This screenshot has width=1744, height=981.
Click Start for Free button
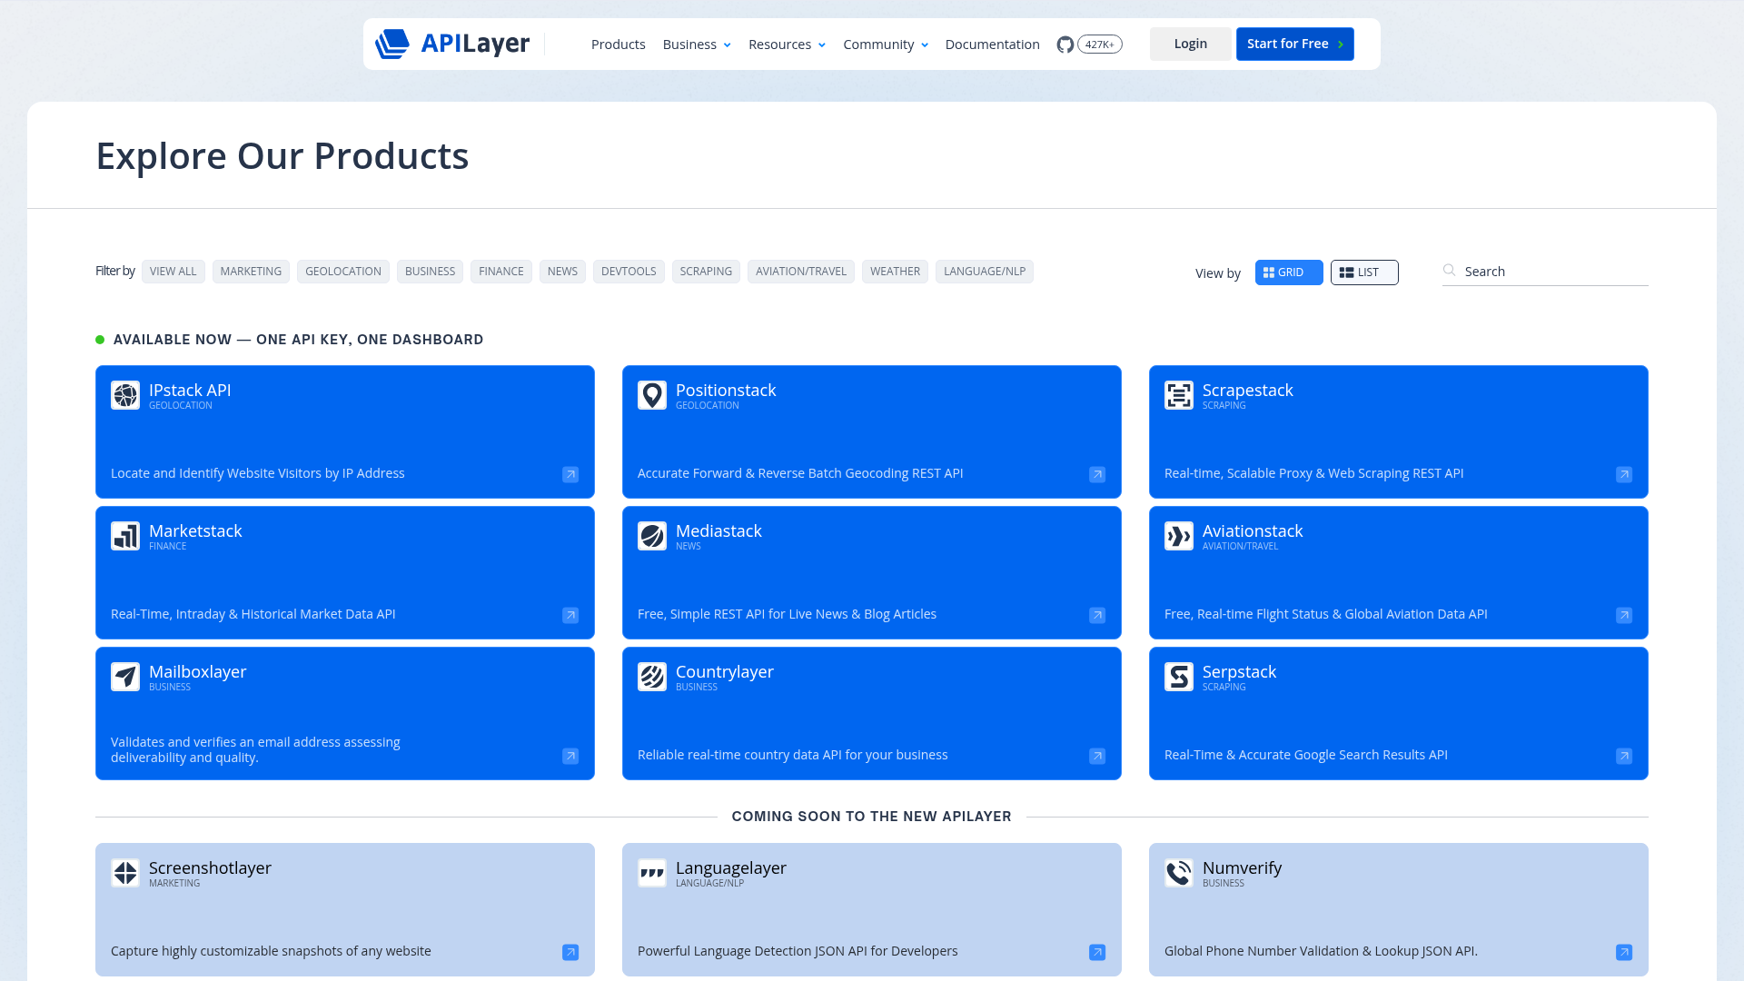(1294, 44)
